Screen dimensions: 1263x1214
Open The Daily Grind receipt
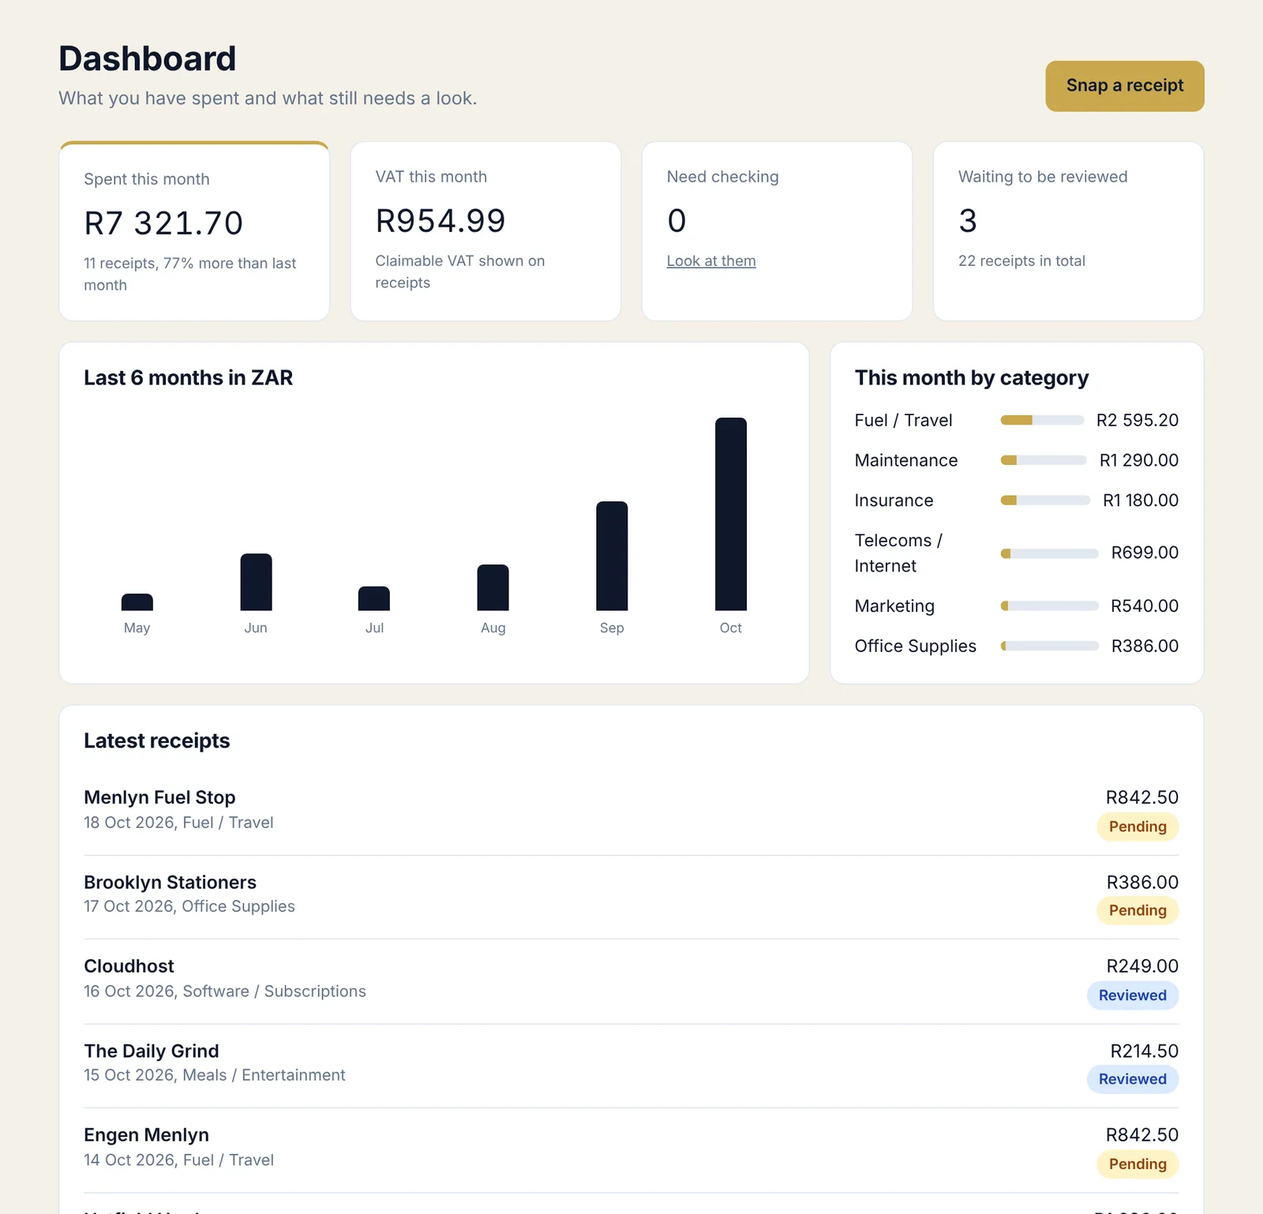(631, 1066)
